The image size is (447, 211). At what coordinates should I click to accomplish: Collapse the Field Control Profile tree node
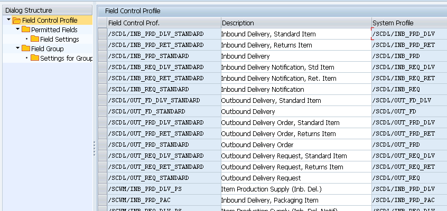pyautogui.click(x=8, y=20)
